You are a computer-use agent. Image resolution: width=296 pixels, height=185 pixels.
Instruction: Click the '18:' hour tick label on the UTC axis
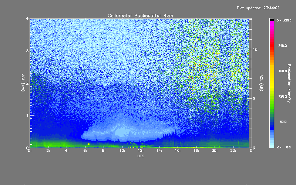pyautogui.click(x=196, y=151)
